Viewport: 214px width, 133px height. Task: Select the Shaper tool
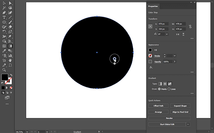tap(4, 27)
